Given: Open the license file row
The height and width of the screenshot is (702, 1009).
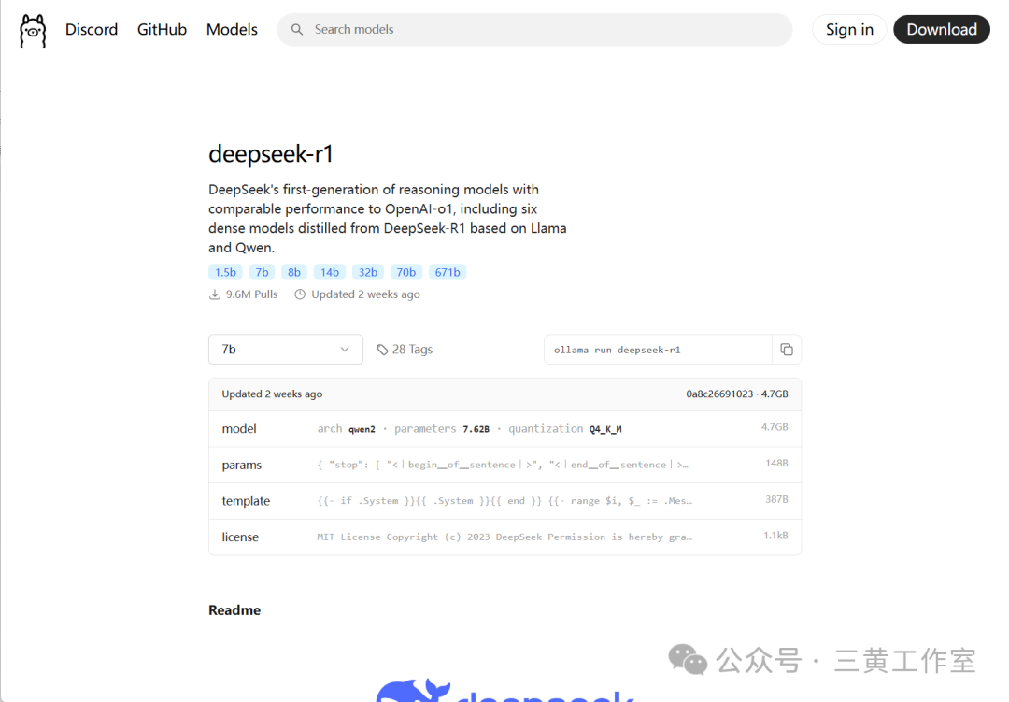Looking at the screenshot, I should click(505, 537).
